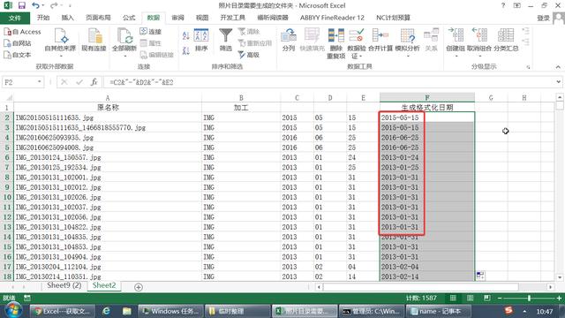
Task: Sort ascending A to Z
Action: click(186, 35)
